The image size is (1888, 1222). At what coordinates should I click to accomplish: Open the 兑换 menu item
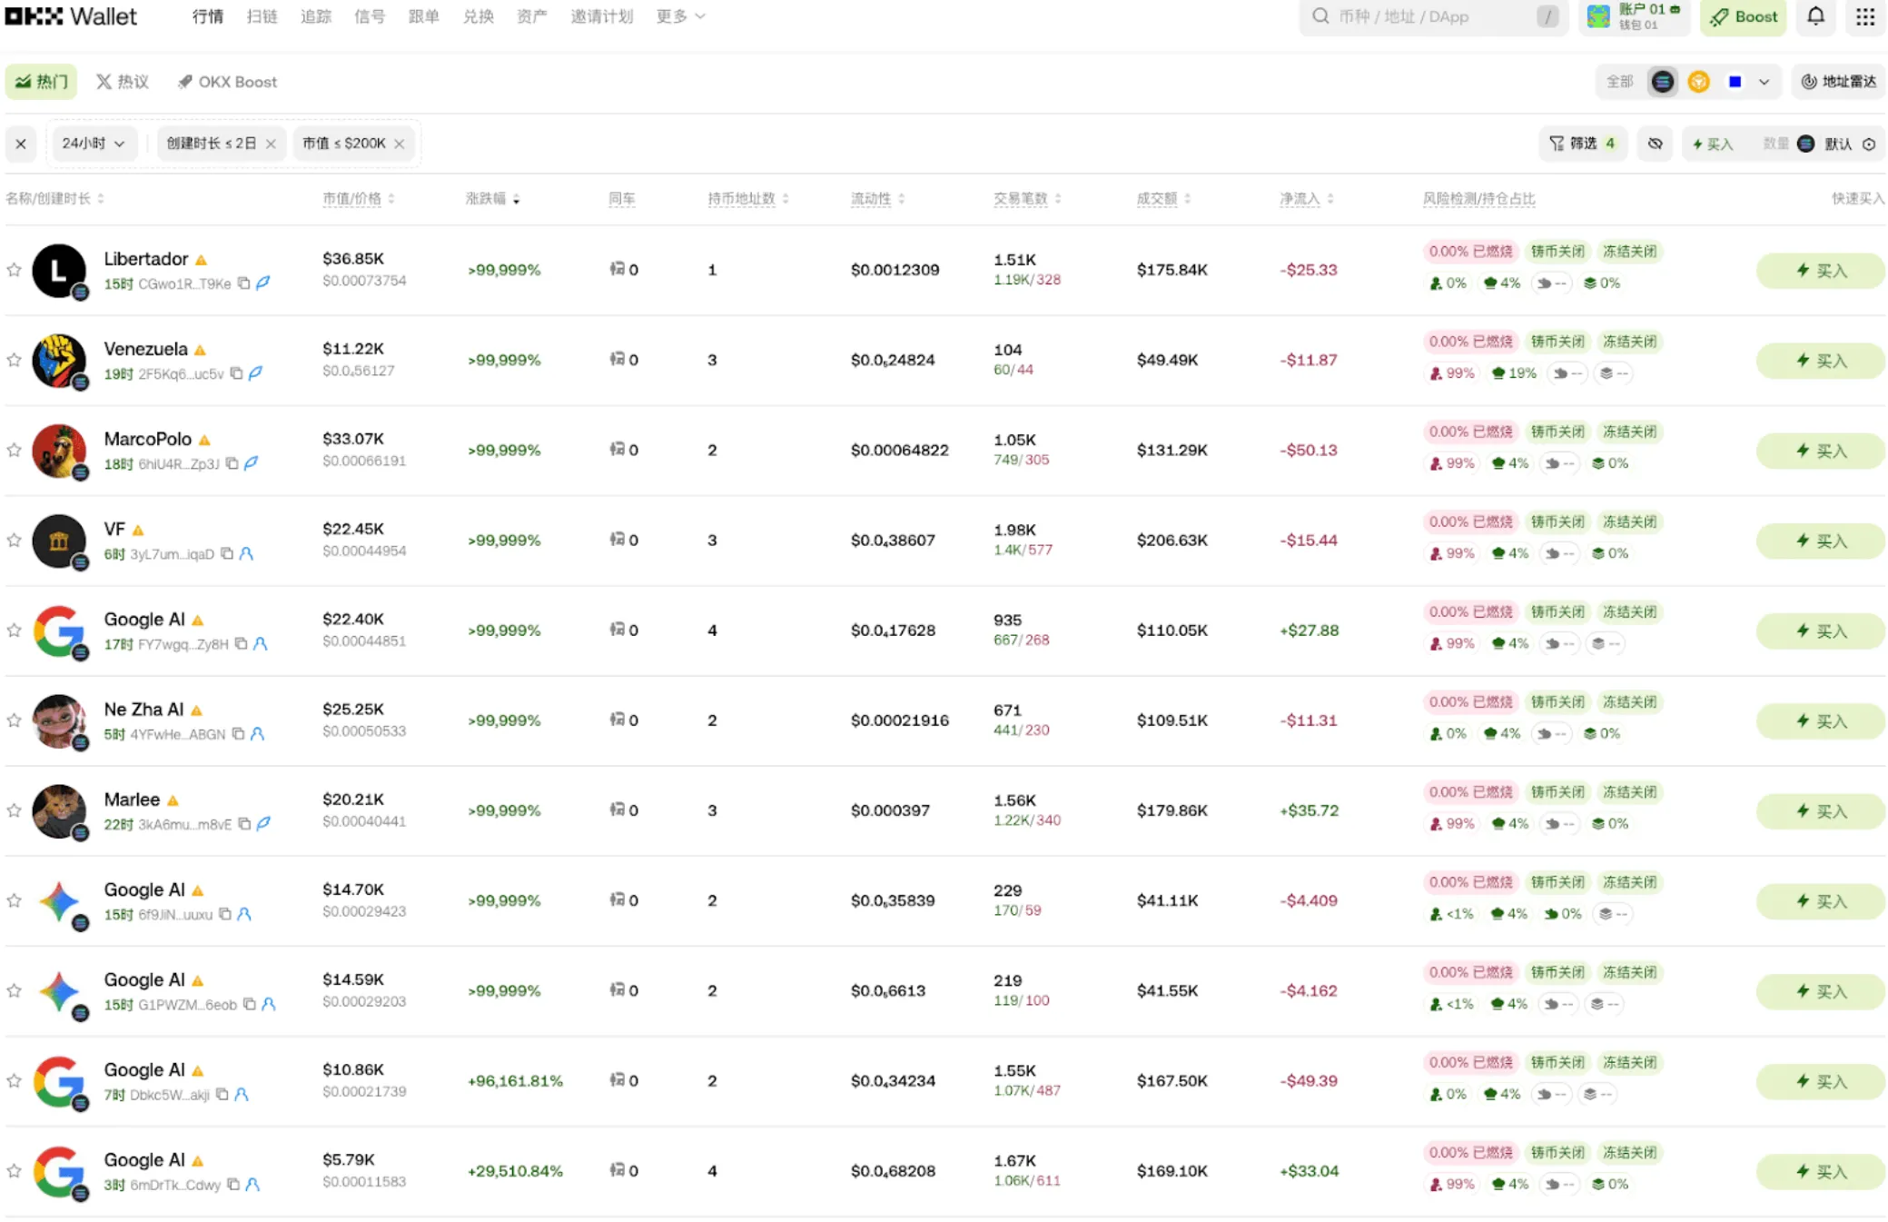[478, 16]
